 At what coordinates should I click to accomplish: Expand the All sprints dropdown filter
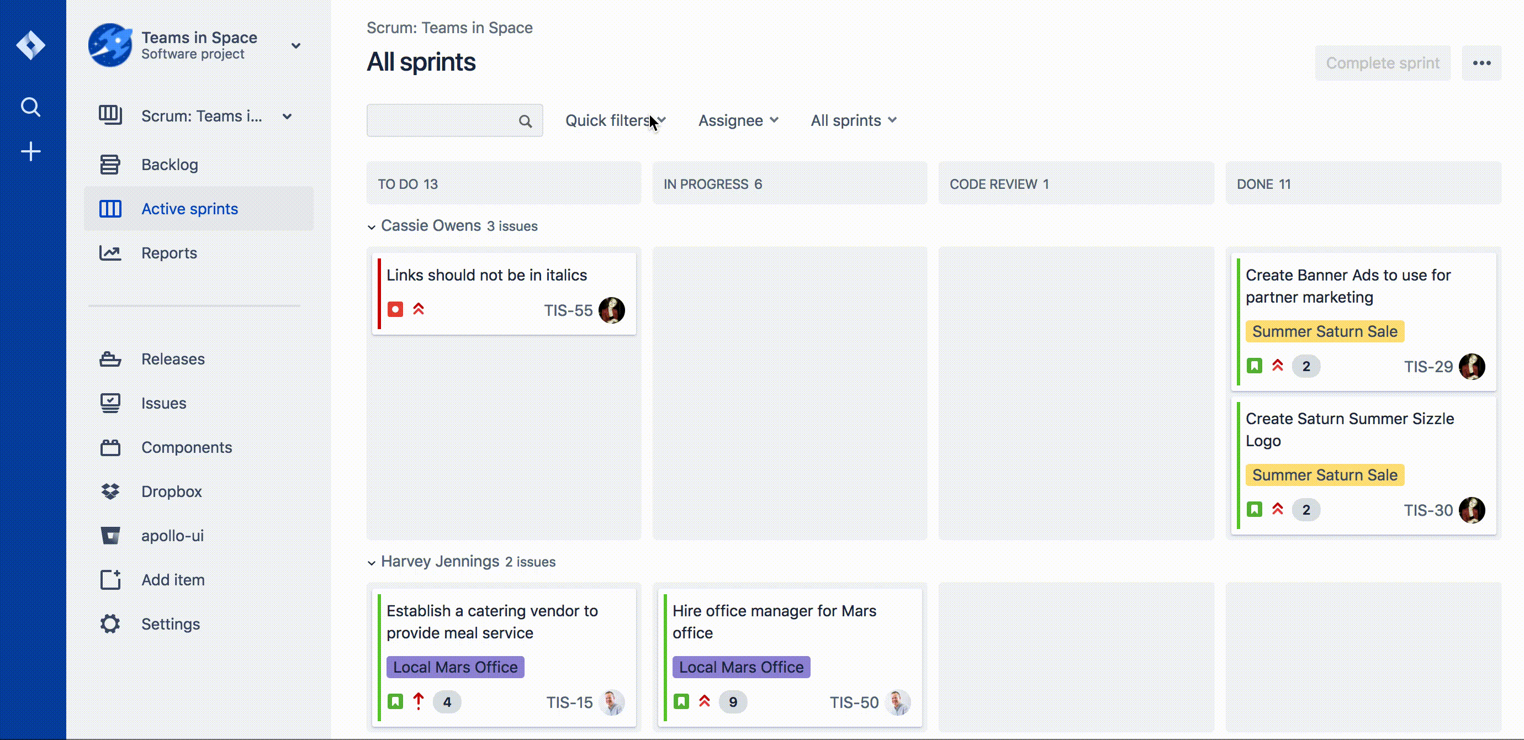(853, 120)
